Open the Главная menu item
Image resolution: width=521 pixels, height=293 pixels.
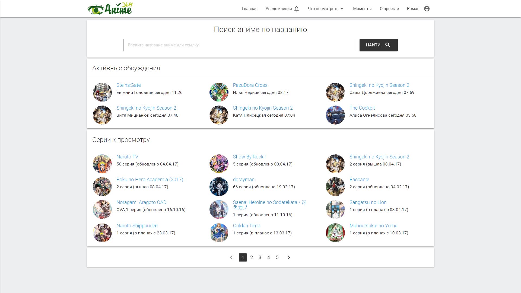[x=249, y=8]
